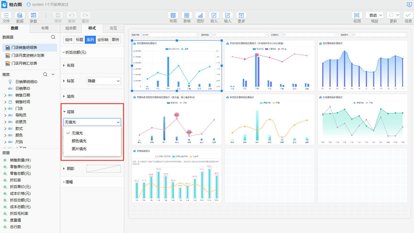Click the 阴影 color swatch box
The height and width of the screenshot is (233, 414).
(104, 169)
